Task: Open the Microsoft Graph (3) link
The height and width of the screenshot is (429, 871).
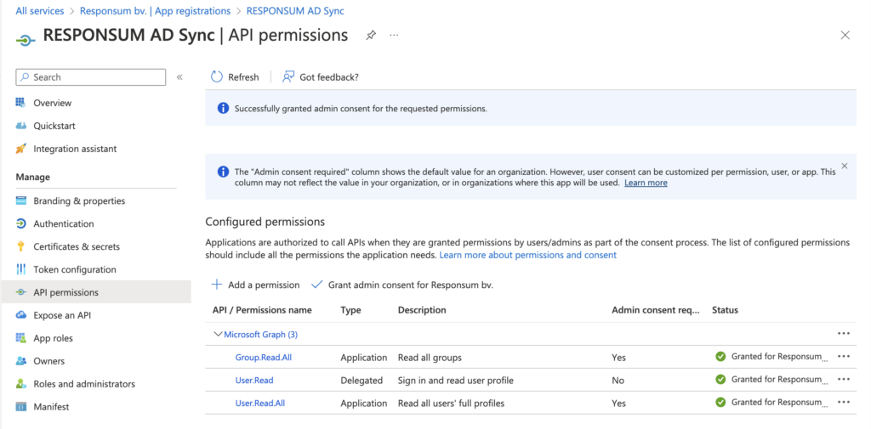Action: point(260,335)
